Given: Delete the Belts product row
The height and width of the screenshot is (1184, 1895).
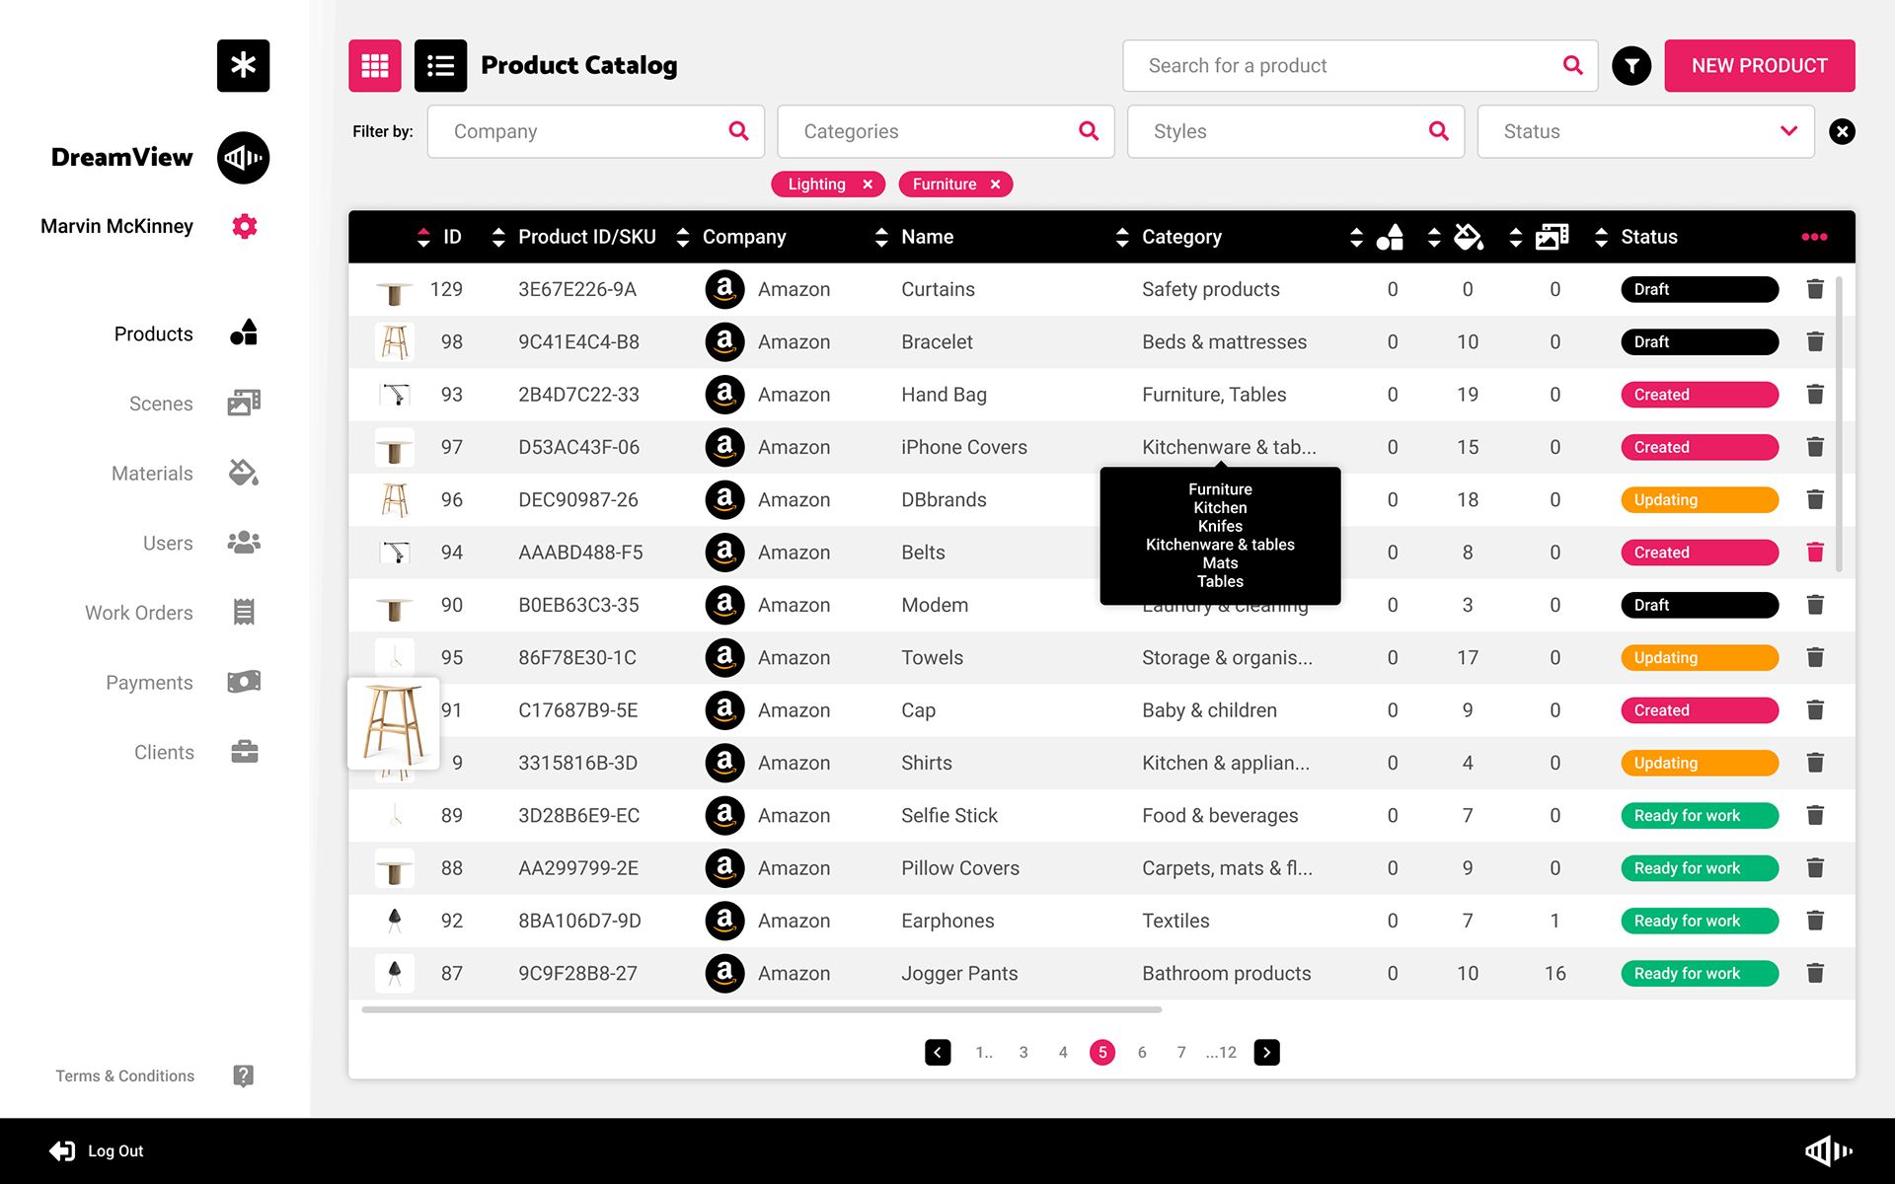Looking at the screenshot, I should click(x=1814, y=553).
